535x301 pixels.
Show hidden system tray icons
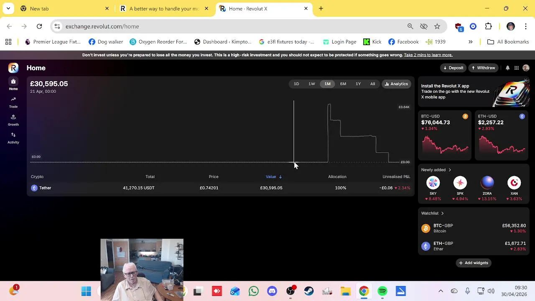(x=441, y=291)
